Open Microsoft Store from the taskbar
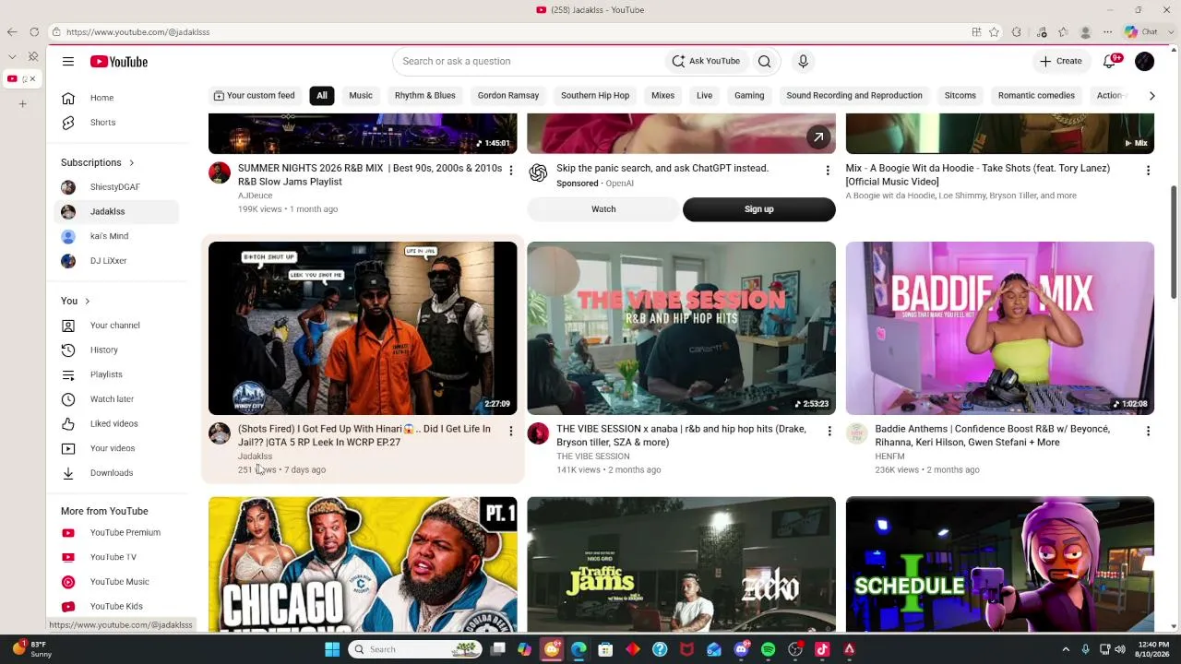 click(605, 649)
